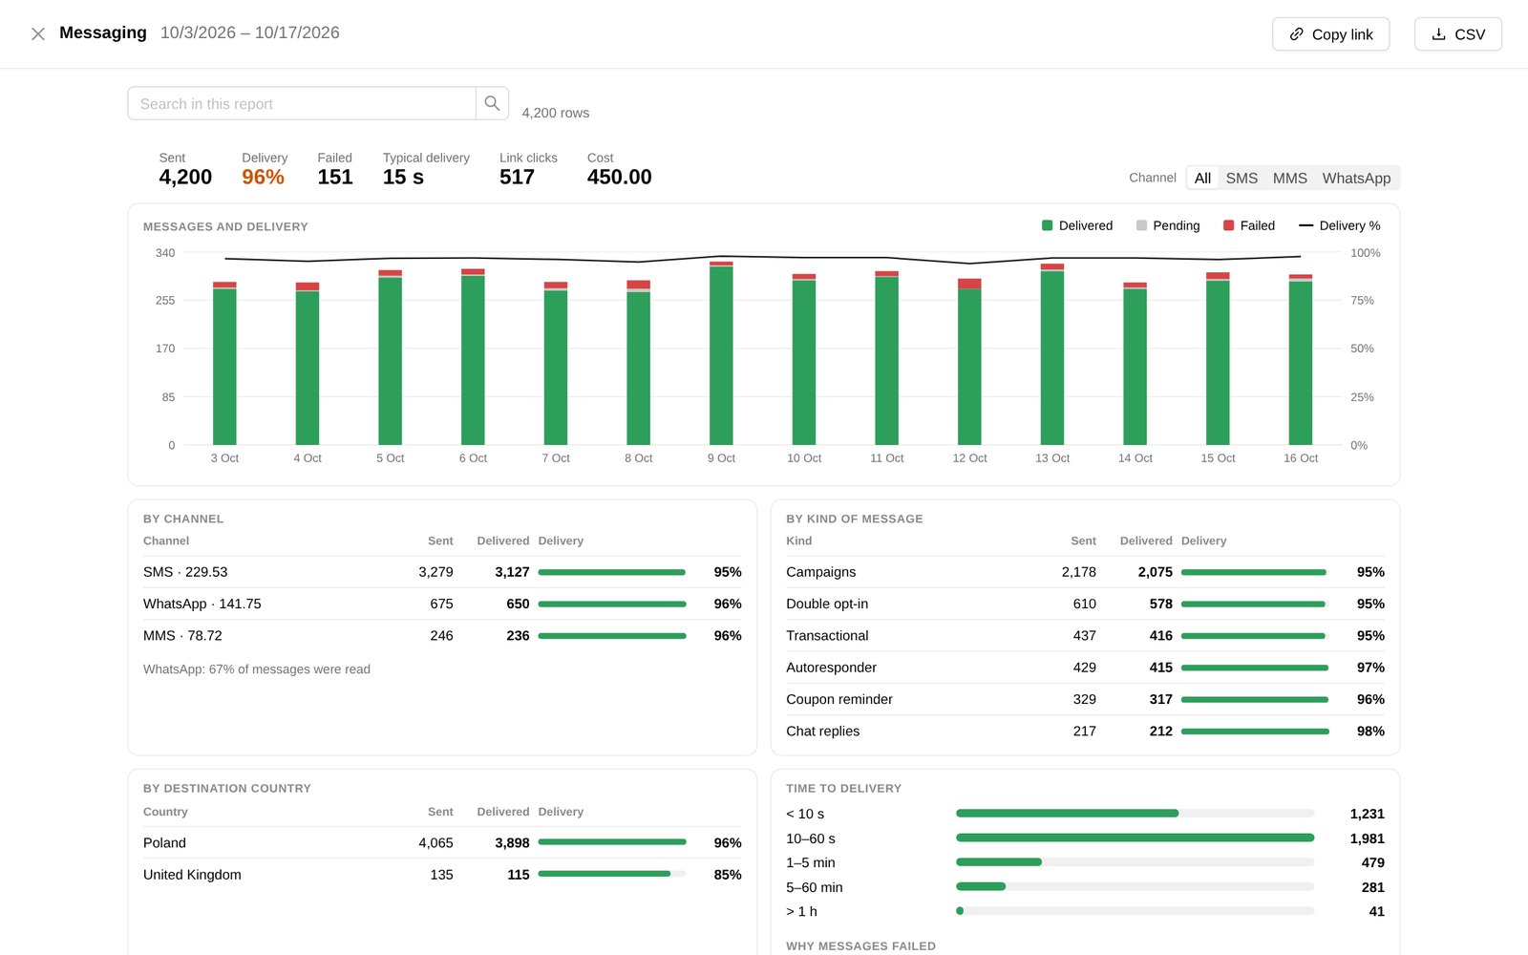Click the Campaigns kind row
Viewport: 1528px width, 955px height.
pyautogui.click(x=1085, y=572)
